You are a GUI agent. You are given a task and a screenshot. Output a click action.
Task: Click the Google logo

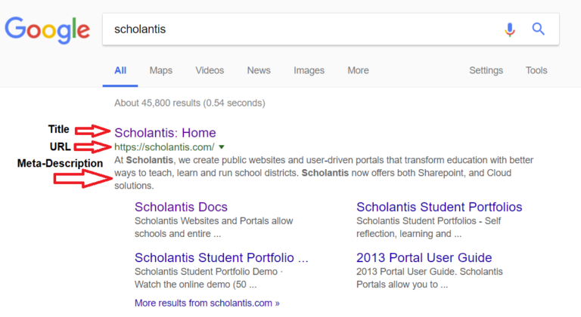pyautogui.click(x=47, y=29)
